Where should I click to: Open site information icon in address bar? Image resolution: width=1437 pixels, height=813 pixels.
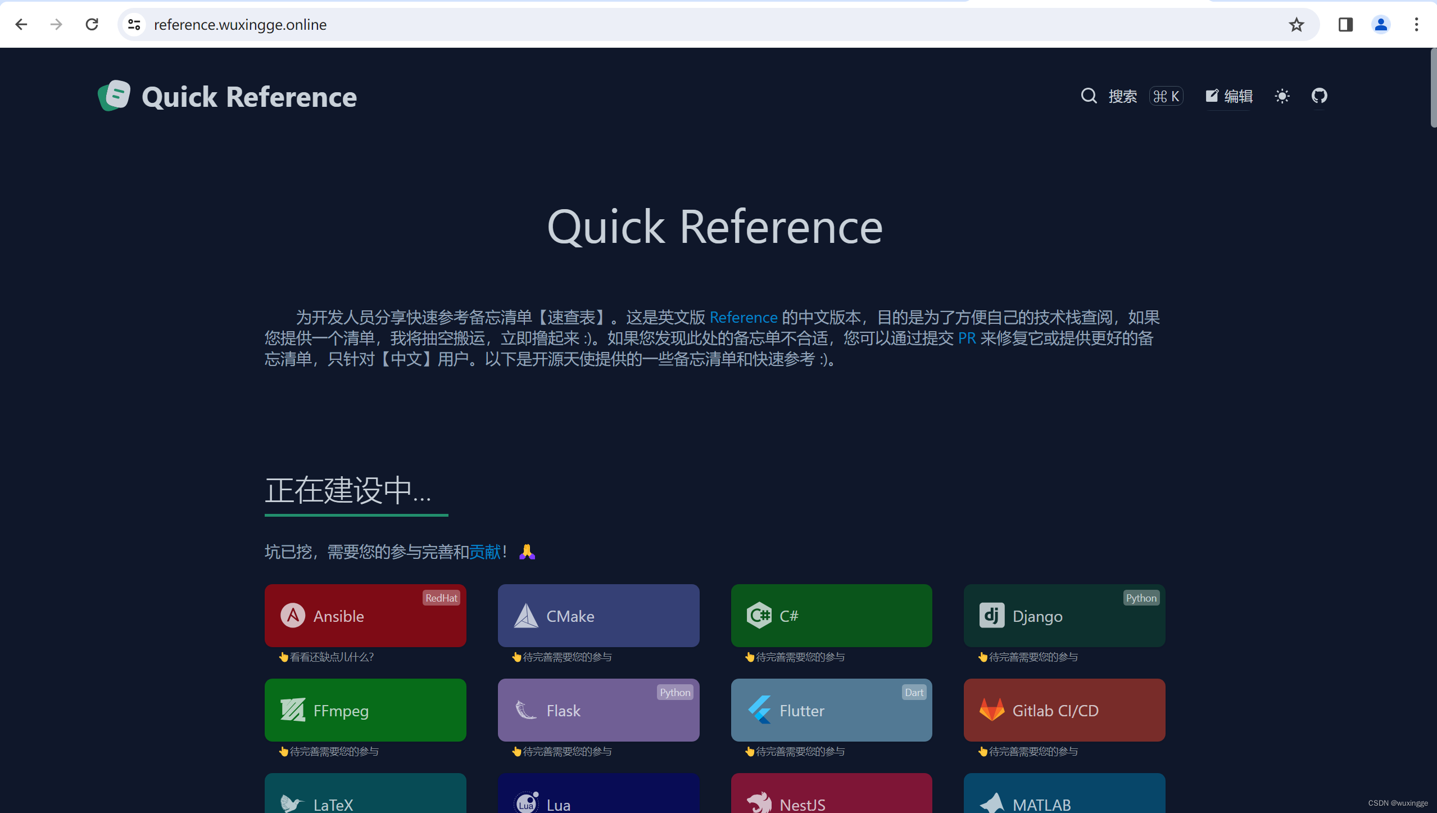click(134, 24)
